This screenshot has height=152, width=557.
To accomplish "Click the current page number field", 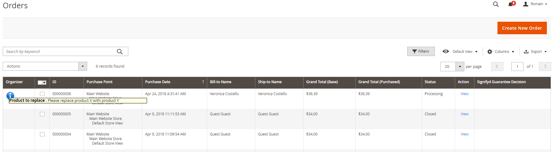I will point(517,66).
